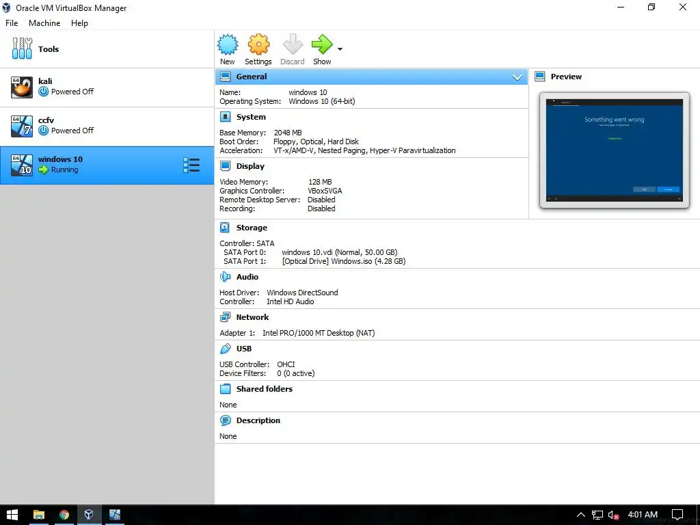The height and width of the screenshot is (525, 700).
Task: Collapse the General section chevron
Action: (x=517, y=77)
